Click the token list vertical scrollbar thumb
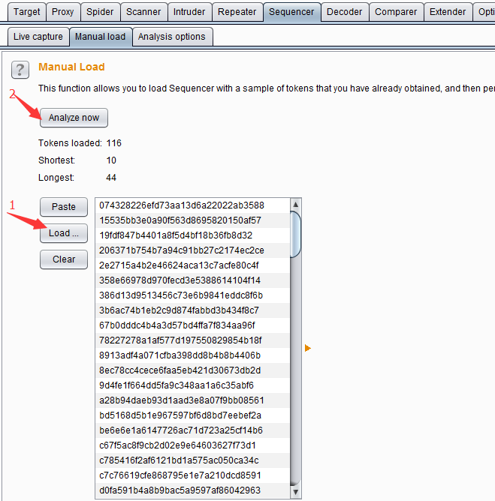495x501 pixels. (x=295, y=234)
